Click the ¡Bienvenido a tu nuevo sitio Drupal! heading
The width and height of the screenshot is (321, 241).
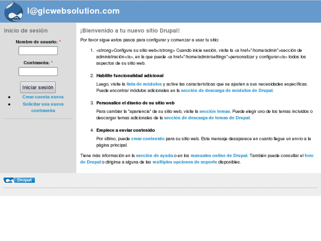tap(130, 31)
